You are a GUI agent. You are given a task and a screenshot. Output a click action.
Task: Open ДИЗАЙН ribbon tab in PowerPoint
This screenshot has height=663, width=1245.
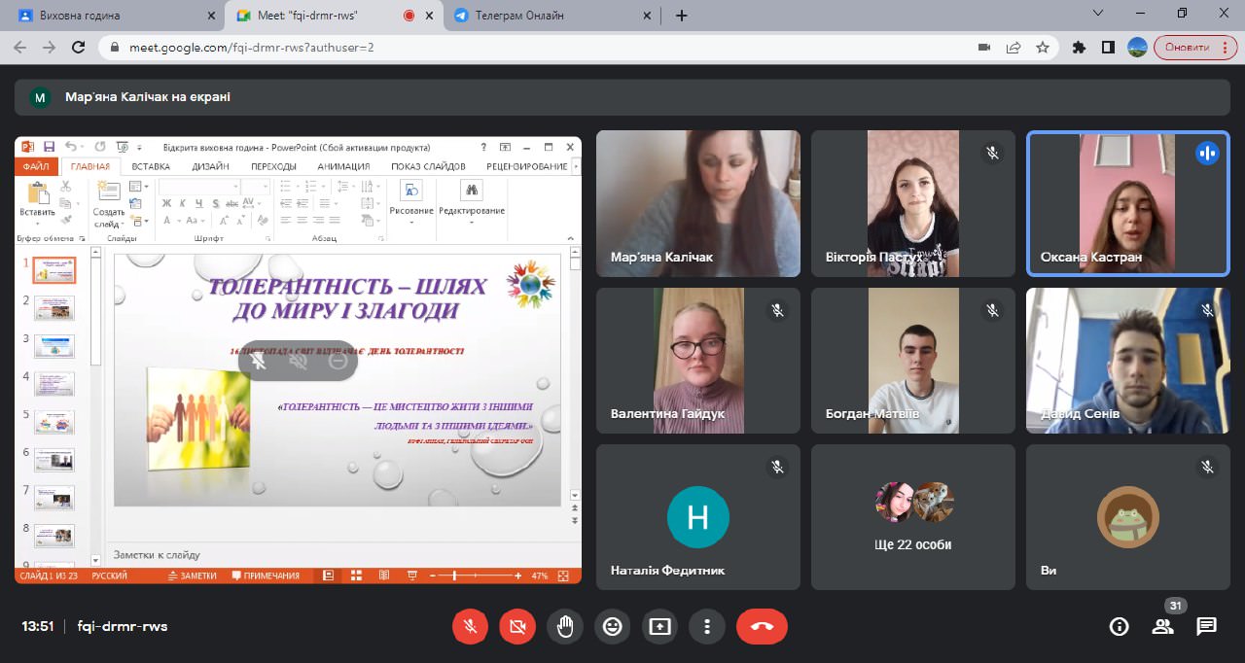pos(210,166)
